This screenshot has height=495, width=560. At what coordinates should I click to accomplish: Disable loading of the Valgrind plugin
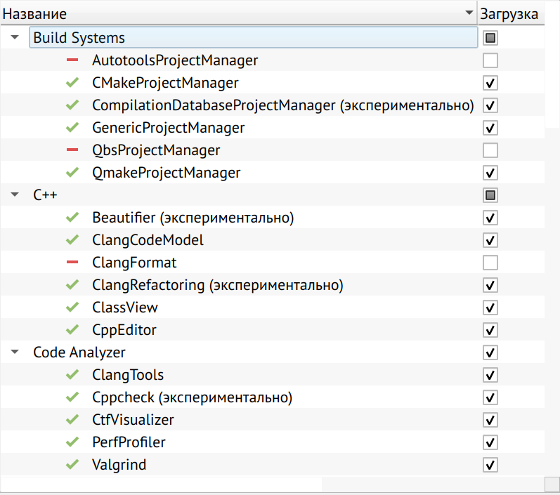(490, 465)
